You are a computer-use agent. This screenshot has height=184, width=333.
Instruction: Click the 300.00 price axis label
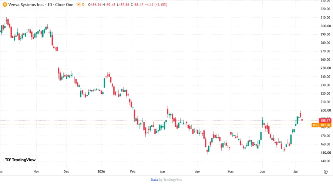point(326,26)
